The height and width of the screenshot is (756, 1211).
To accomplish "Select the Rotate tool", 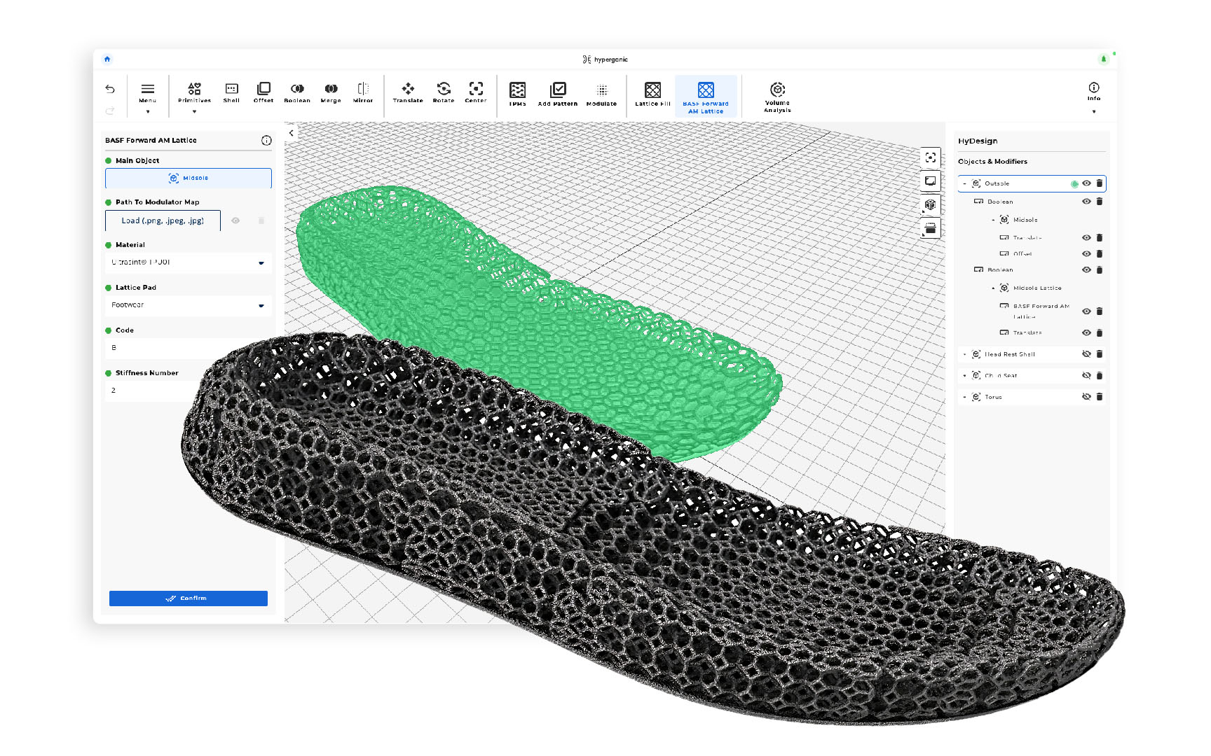I will [x=444, y=92].
